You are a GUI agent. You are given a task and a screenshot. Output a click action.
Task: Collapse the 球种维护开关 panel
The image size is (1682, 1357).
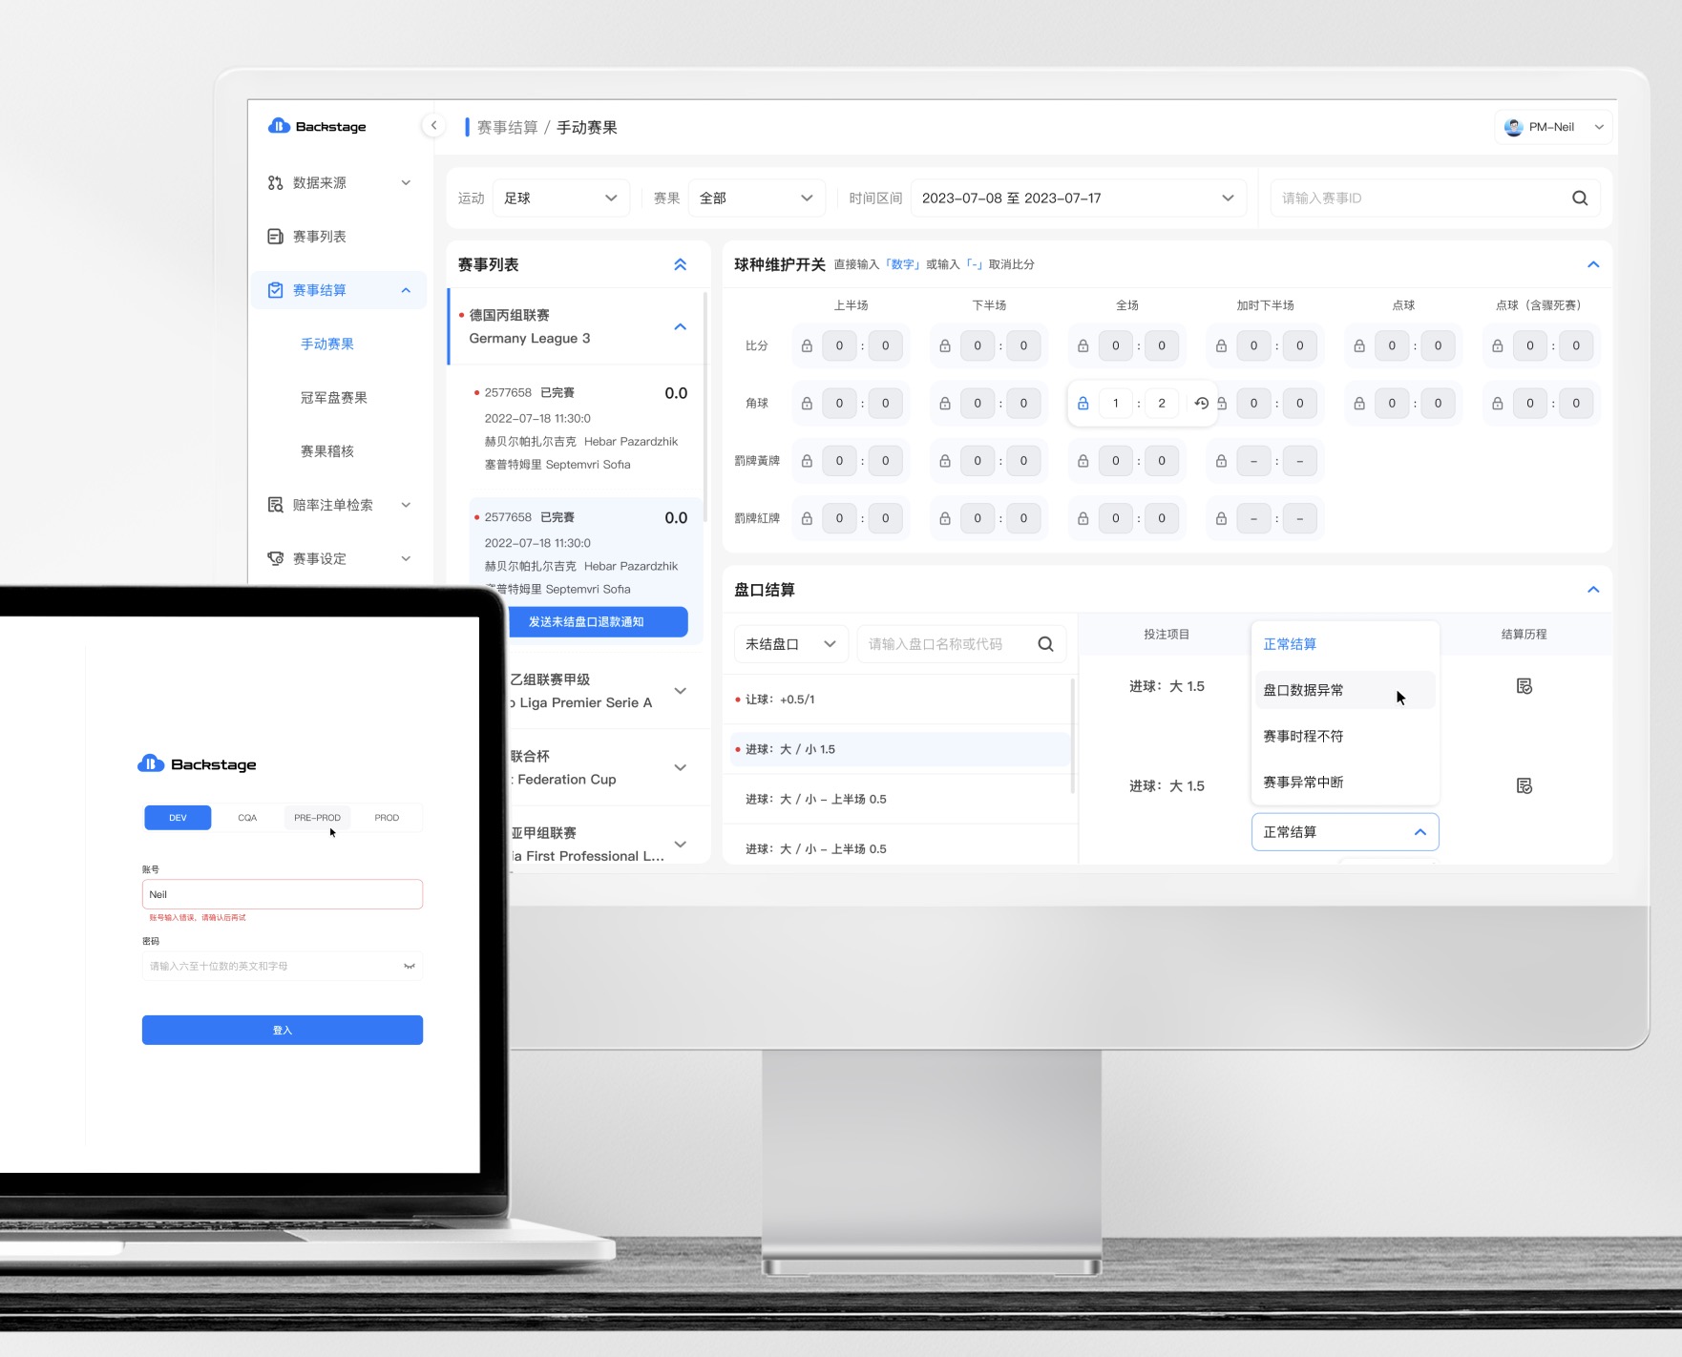(x=1592, y=264)
